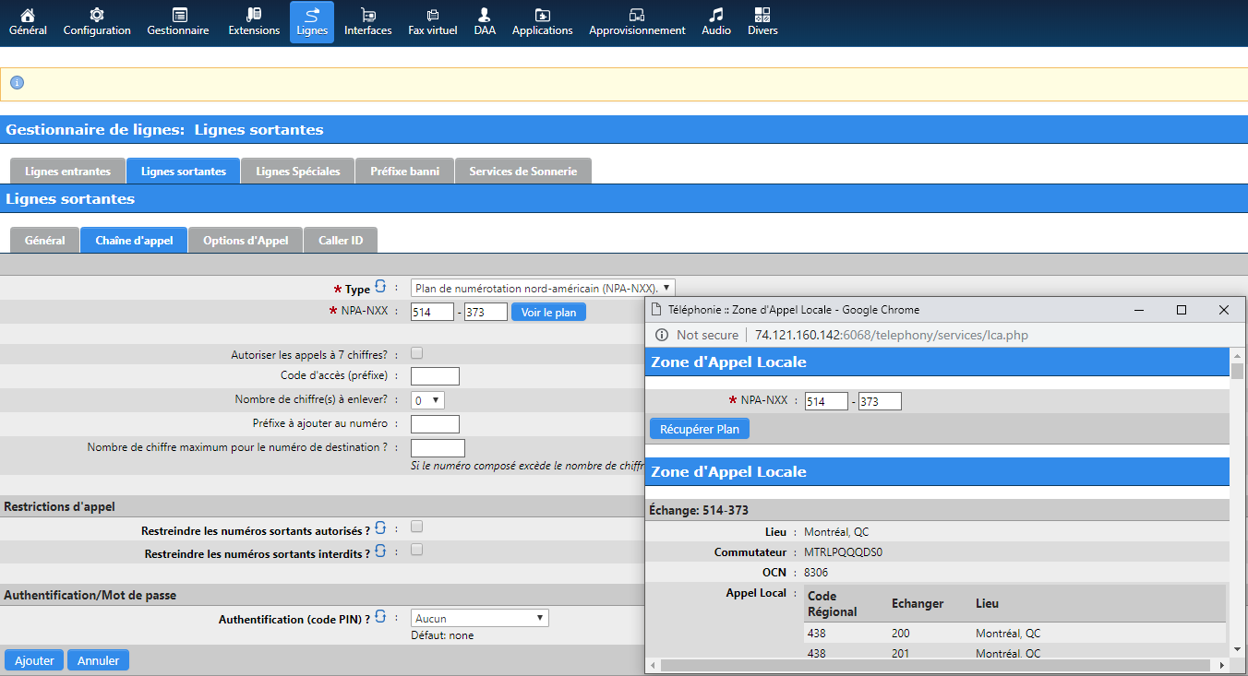Click the refresh icon next to Type
This screenshot has height=676, width=1248.
coord(380,287)
